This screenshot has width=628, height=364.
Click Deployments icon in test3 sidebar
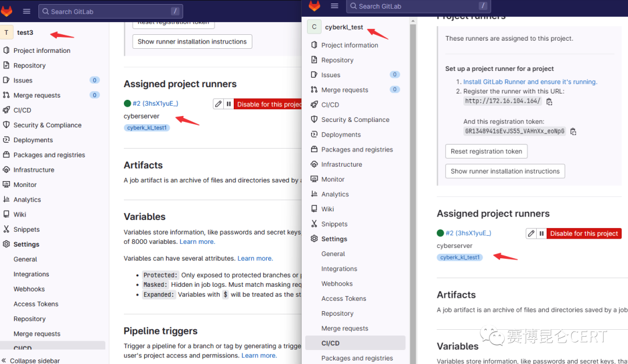pos(6,139)
